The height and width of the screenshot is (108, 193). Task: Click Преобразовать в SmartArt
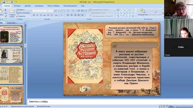(x=102, y=16)
